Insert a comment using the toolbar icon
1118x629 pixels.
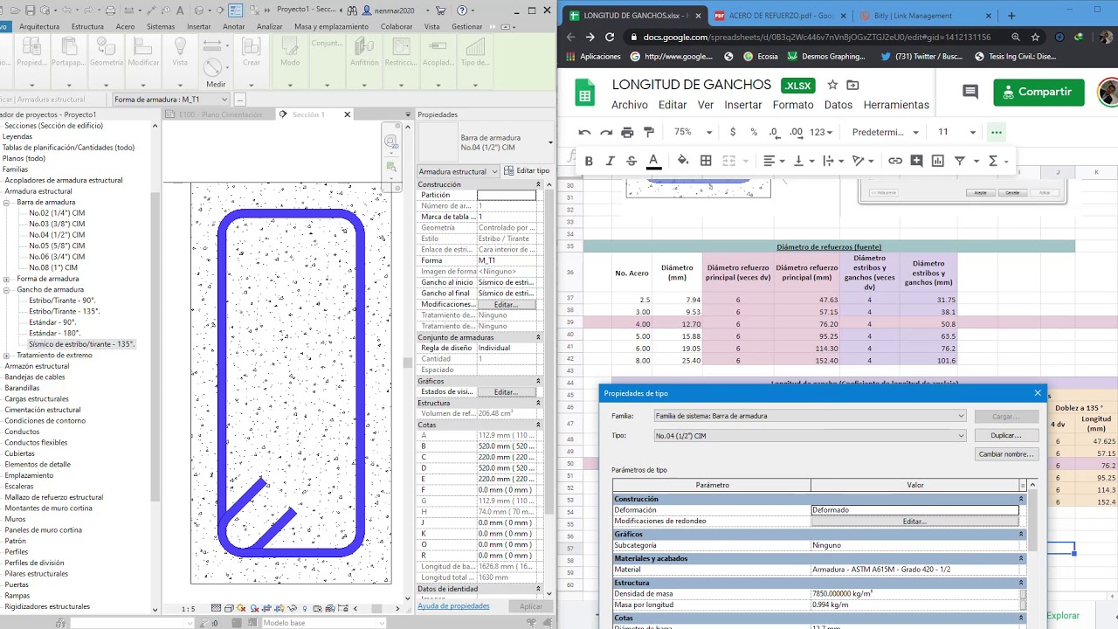(916, 161)
